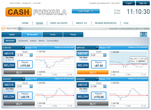151x110 pixels.
Task: Open the How to Trade link
Action: point(15,3)
